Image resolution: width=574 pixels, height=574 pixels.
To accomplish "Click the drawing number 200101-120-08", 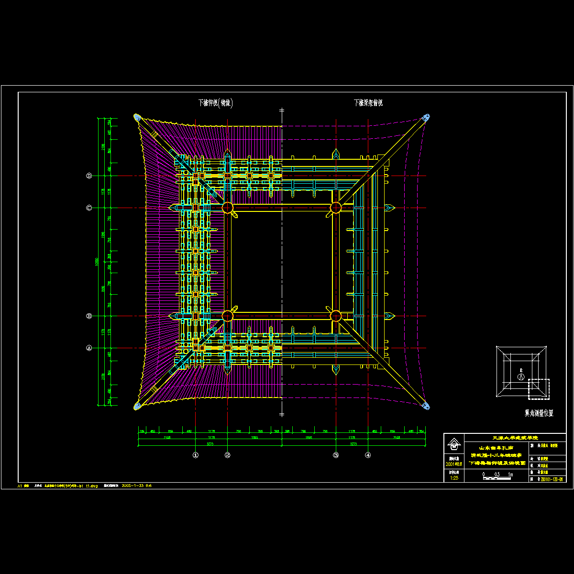I will tap(551, 479).
